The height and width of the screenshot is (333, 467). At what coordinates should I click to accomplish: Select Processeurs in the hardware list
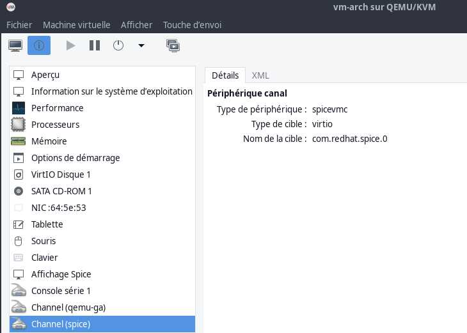(x=55, y=125)
